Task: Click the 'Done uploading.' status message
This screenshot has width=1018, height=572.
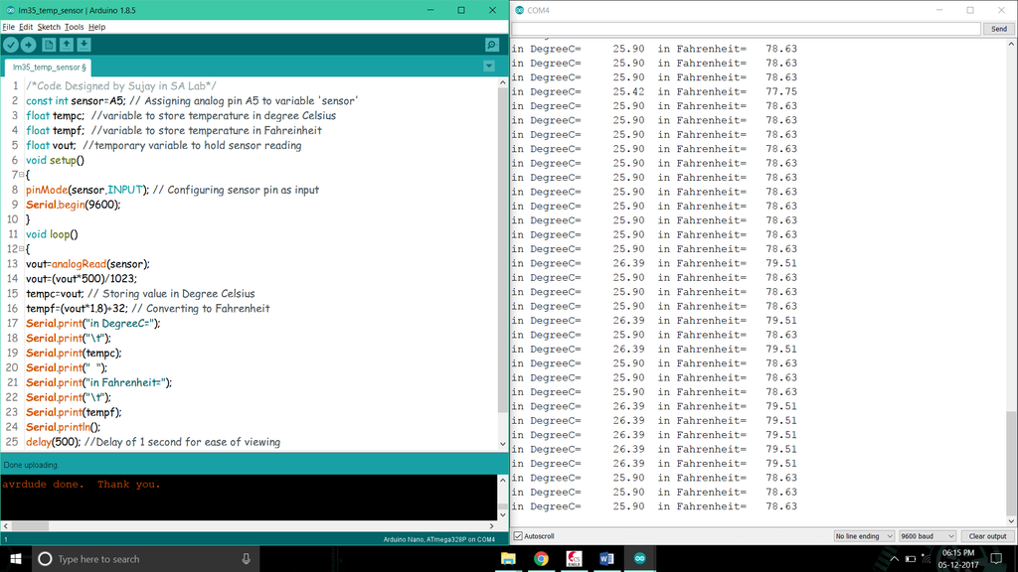Action: (x=31, y=465)
